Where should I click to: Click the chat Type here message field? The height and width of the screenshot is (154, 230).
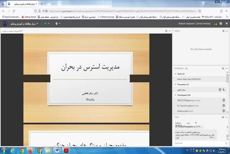point(199,143)
